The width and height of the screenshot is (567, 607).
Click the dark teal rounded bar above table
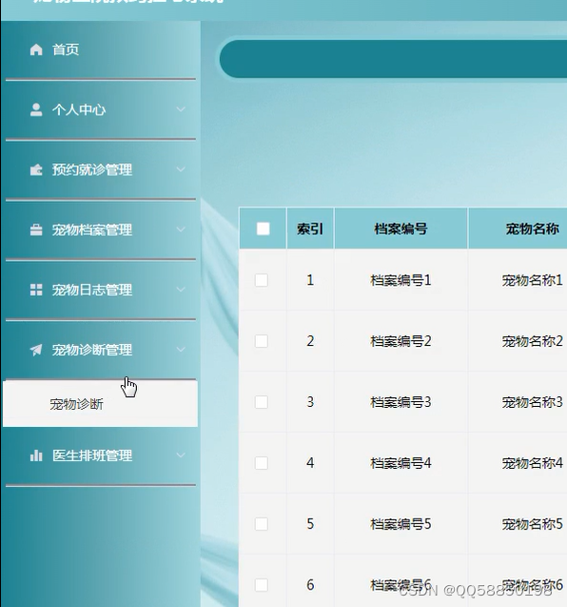pyautogui.click(x=393, y=59)
